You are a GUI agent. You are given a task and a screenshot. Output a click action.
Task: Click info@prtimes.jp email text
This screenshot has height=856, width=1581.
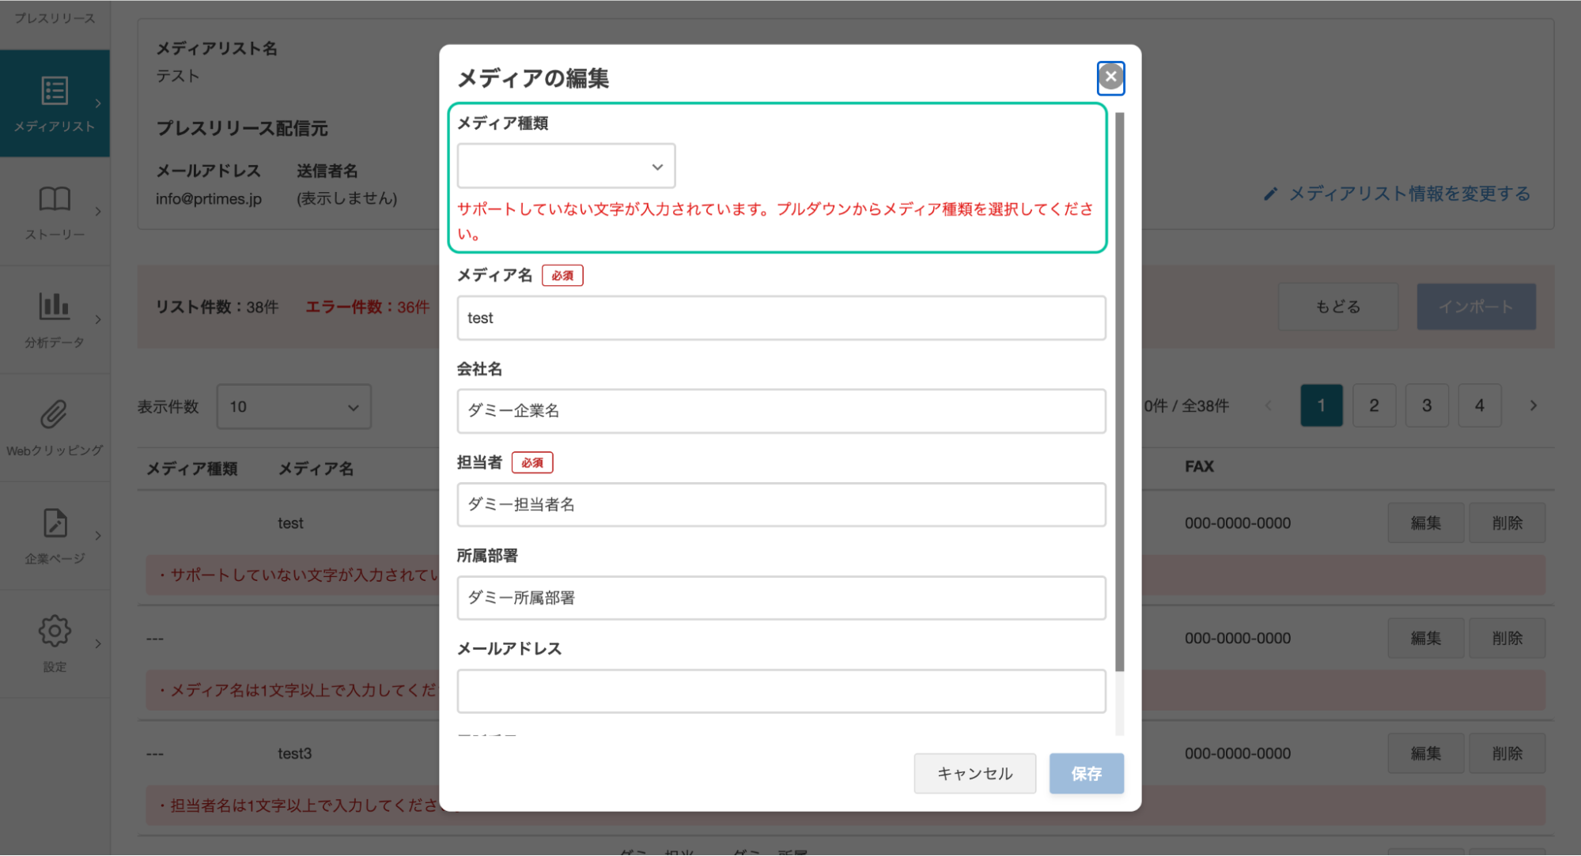[208, 198]
